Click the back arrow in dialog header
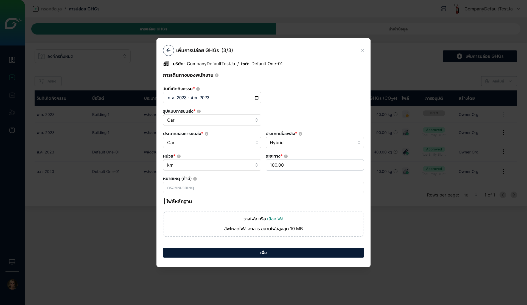Image resolution: width=527 pixels, height=305 pixels. point(168,50)
